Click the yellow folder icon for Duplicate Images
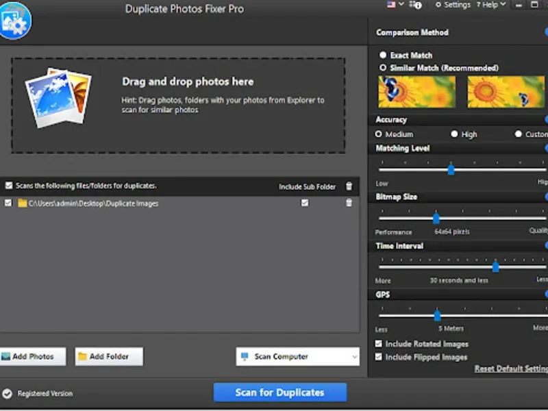548x411 pixels. 23,203
